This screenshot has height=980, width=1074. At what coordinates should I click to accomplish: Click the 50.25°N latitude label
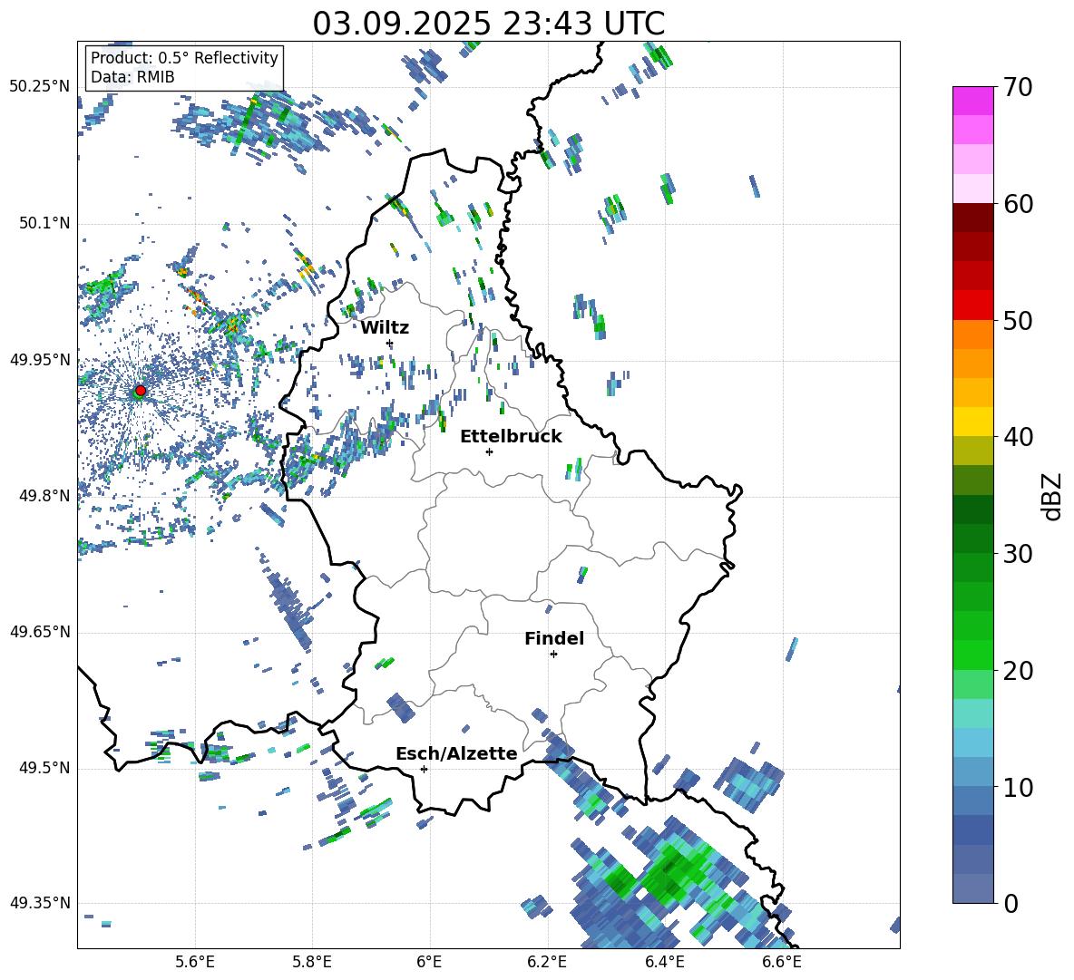(40, 87)
